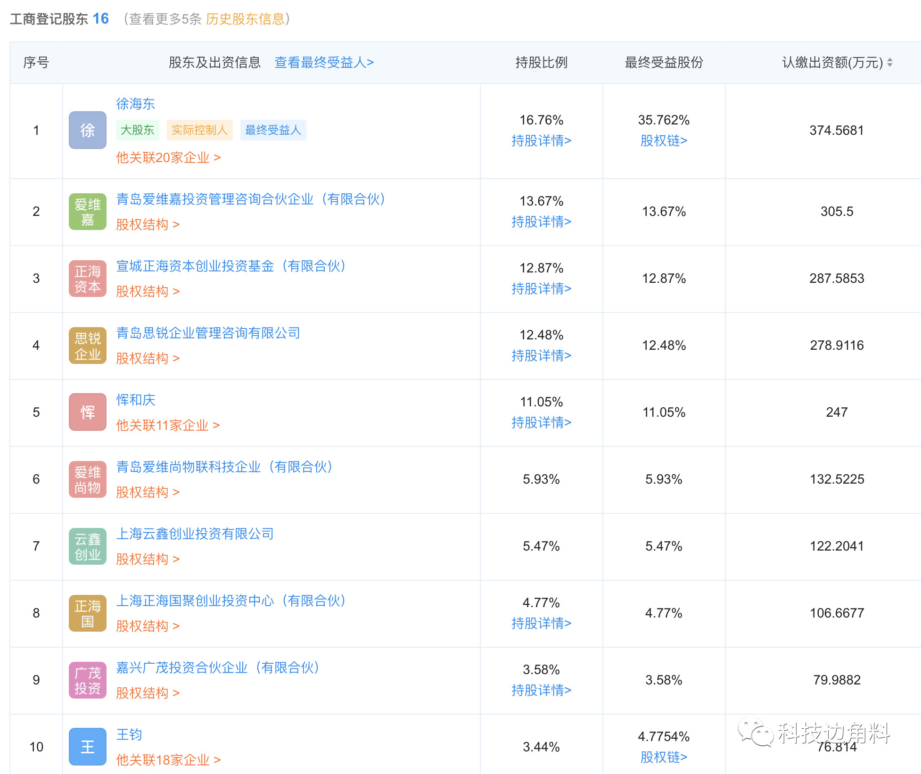
Task: Open 股权链 under 4.7754% beneficial share
Action: tap(664, 757)
